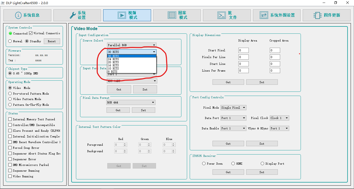Image resolution: width=354 pixels, height=189 pixels.
Task: Increase the Foreground Red spinner value
Action: point(125,144)
